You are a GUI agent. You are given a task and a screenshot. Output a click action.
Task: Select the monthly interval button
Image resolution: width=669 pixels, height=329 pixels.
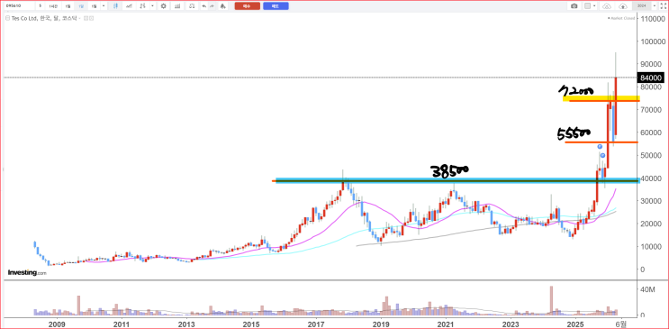pyautogui.click(x=81, y=6)
